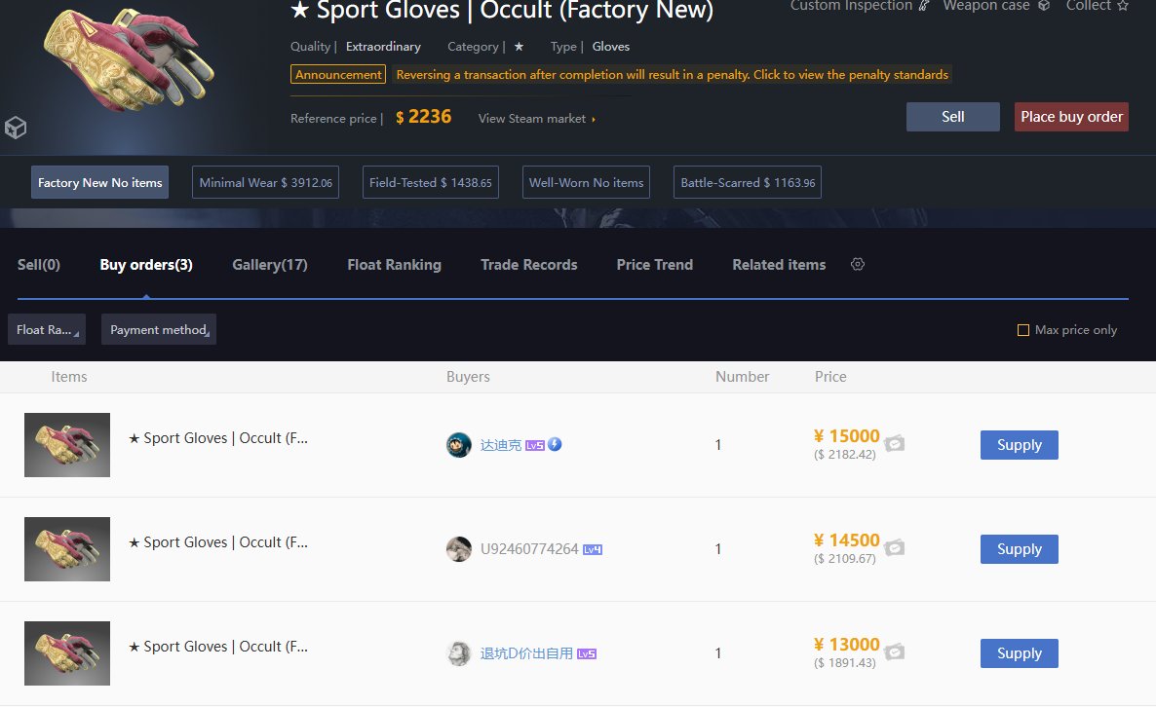Screen dimensions: 1156x707
Task: Expand Payment method dropdown
Action: click(159, 329)
